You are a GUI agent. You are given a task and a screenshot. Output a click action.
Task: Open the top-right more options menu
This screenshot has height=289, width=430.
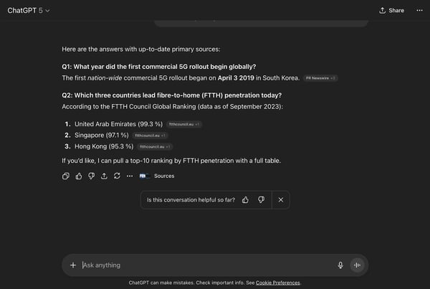click(419, 11)
